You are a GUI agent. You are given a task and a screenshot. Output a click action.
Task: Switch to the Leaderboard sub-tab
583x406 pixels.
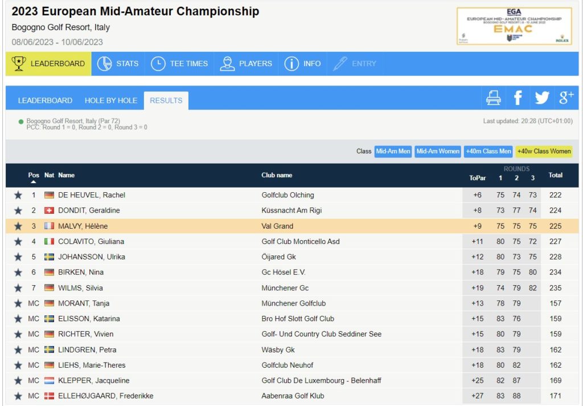[45, 100]
